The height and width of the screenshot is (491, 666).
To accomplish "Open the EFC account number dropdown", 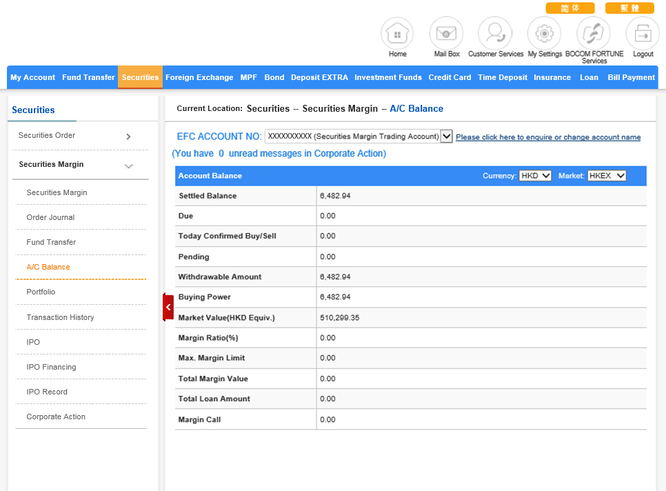I will click(x=446, y=137).
